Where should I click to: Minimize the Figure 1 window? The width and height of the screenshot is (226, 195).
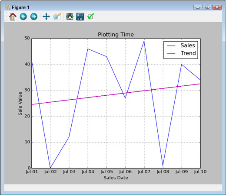198,7
